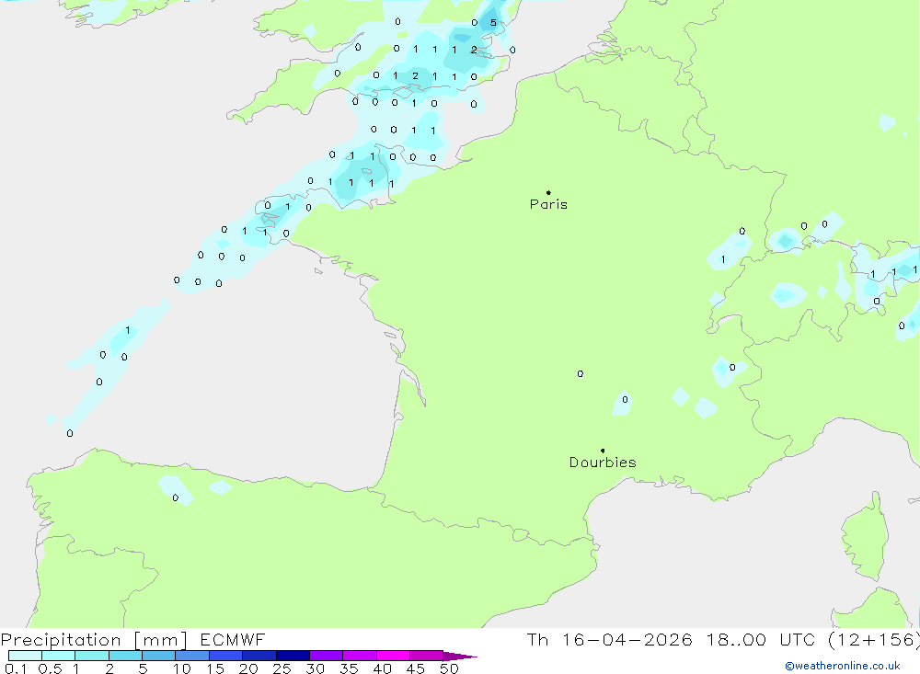This screenshot has width=920, height=674.
Task: Click the Dourbies location marker dot
Action: pos(603,451)
